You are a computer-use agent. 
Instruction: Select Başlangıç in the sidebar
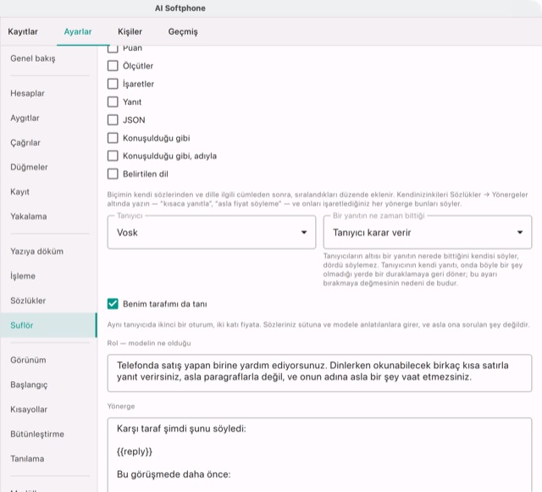(x=48, y=384)
